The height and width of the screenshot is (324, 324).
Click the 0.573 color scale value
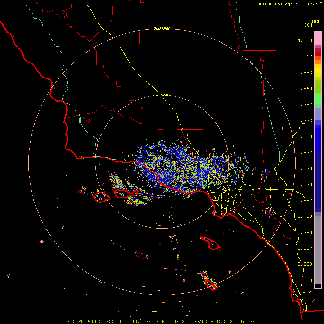coord(305,168)
